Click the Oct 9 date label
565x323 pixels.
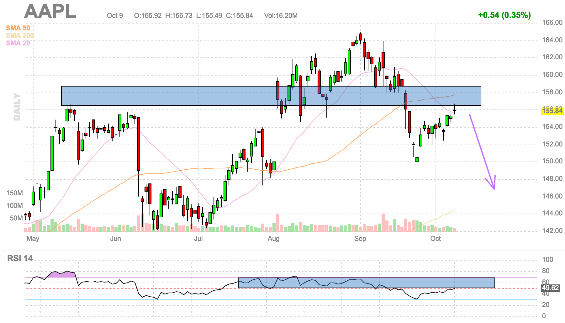tap(115, 16)
